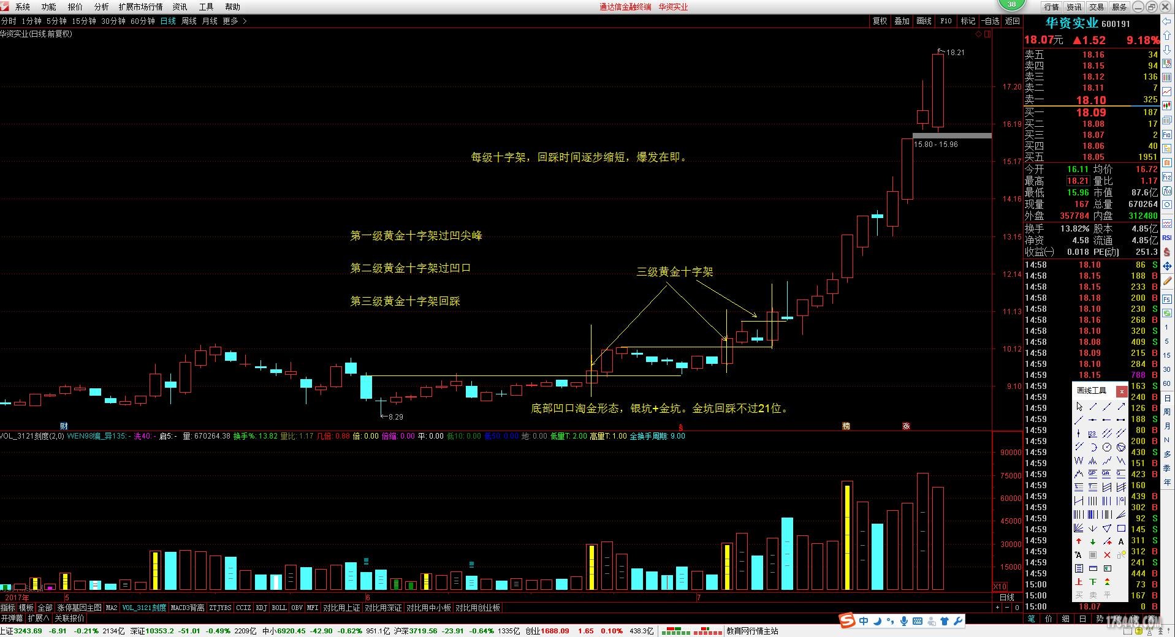Select the W-wave pattern drawing tool
1175x637 pixels.
[1079, 461]
